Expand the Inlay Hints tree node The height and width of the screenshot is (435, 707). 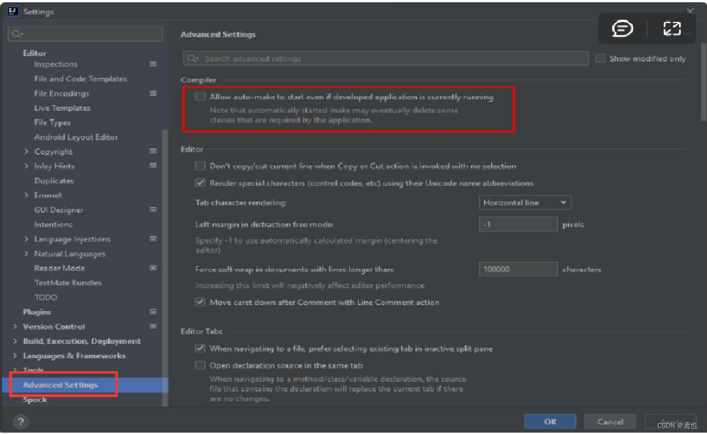(26, 165)
